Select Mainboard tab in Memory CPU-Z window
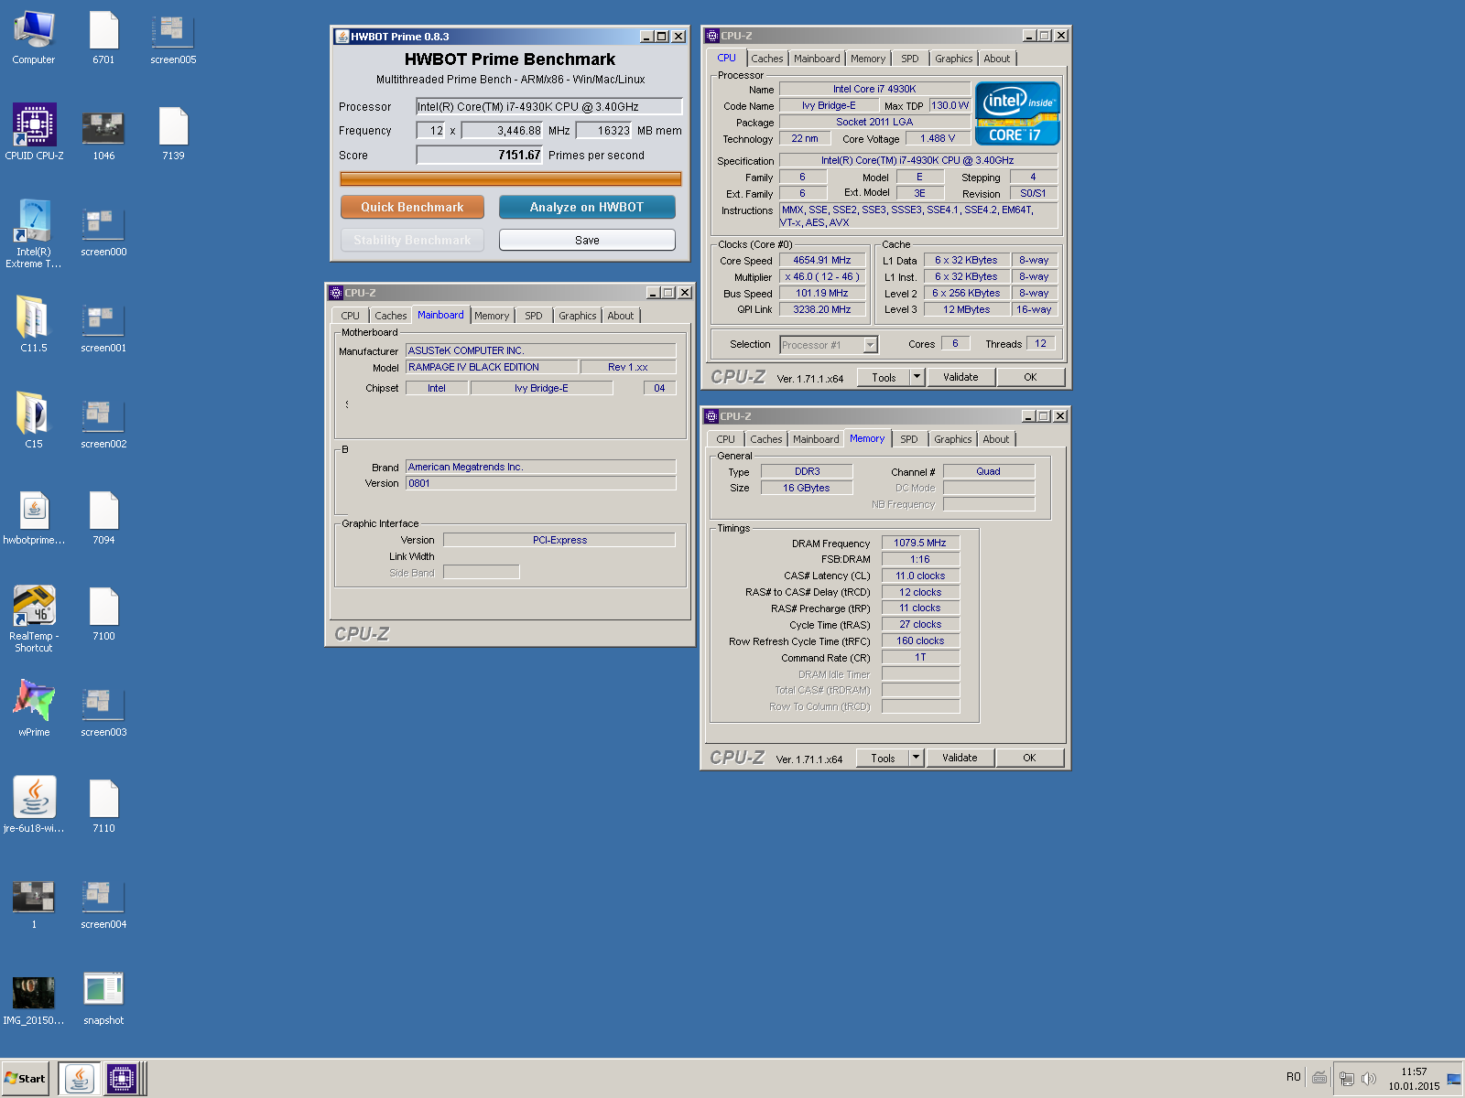This screenshot has width=1465, height=1098. coord(816,439)
